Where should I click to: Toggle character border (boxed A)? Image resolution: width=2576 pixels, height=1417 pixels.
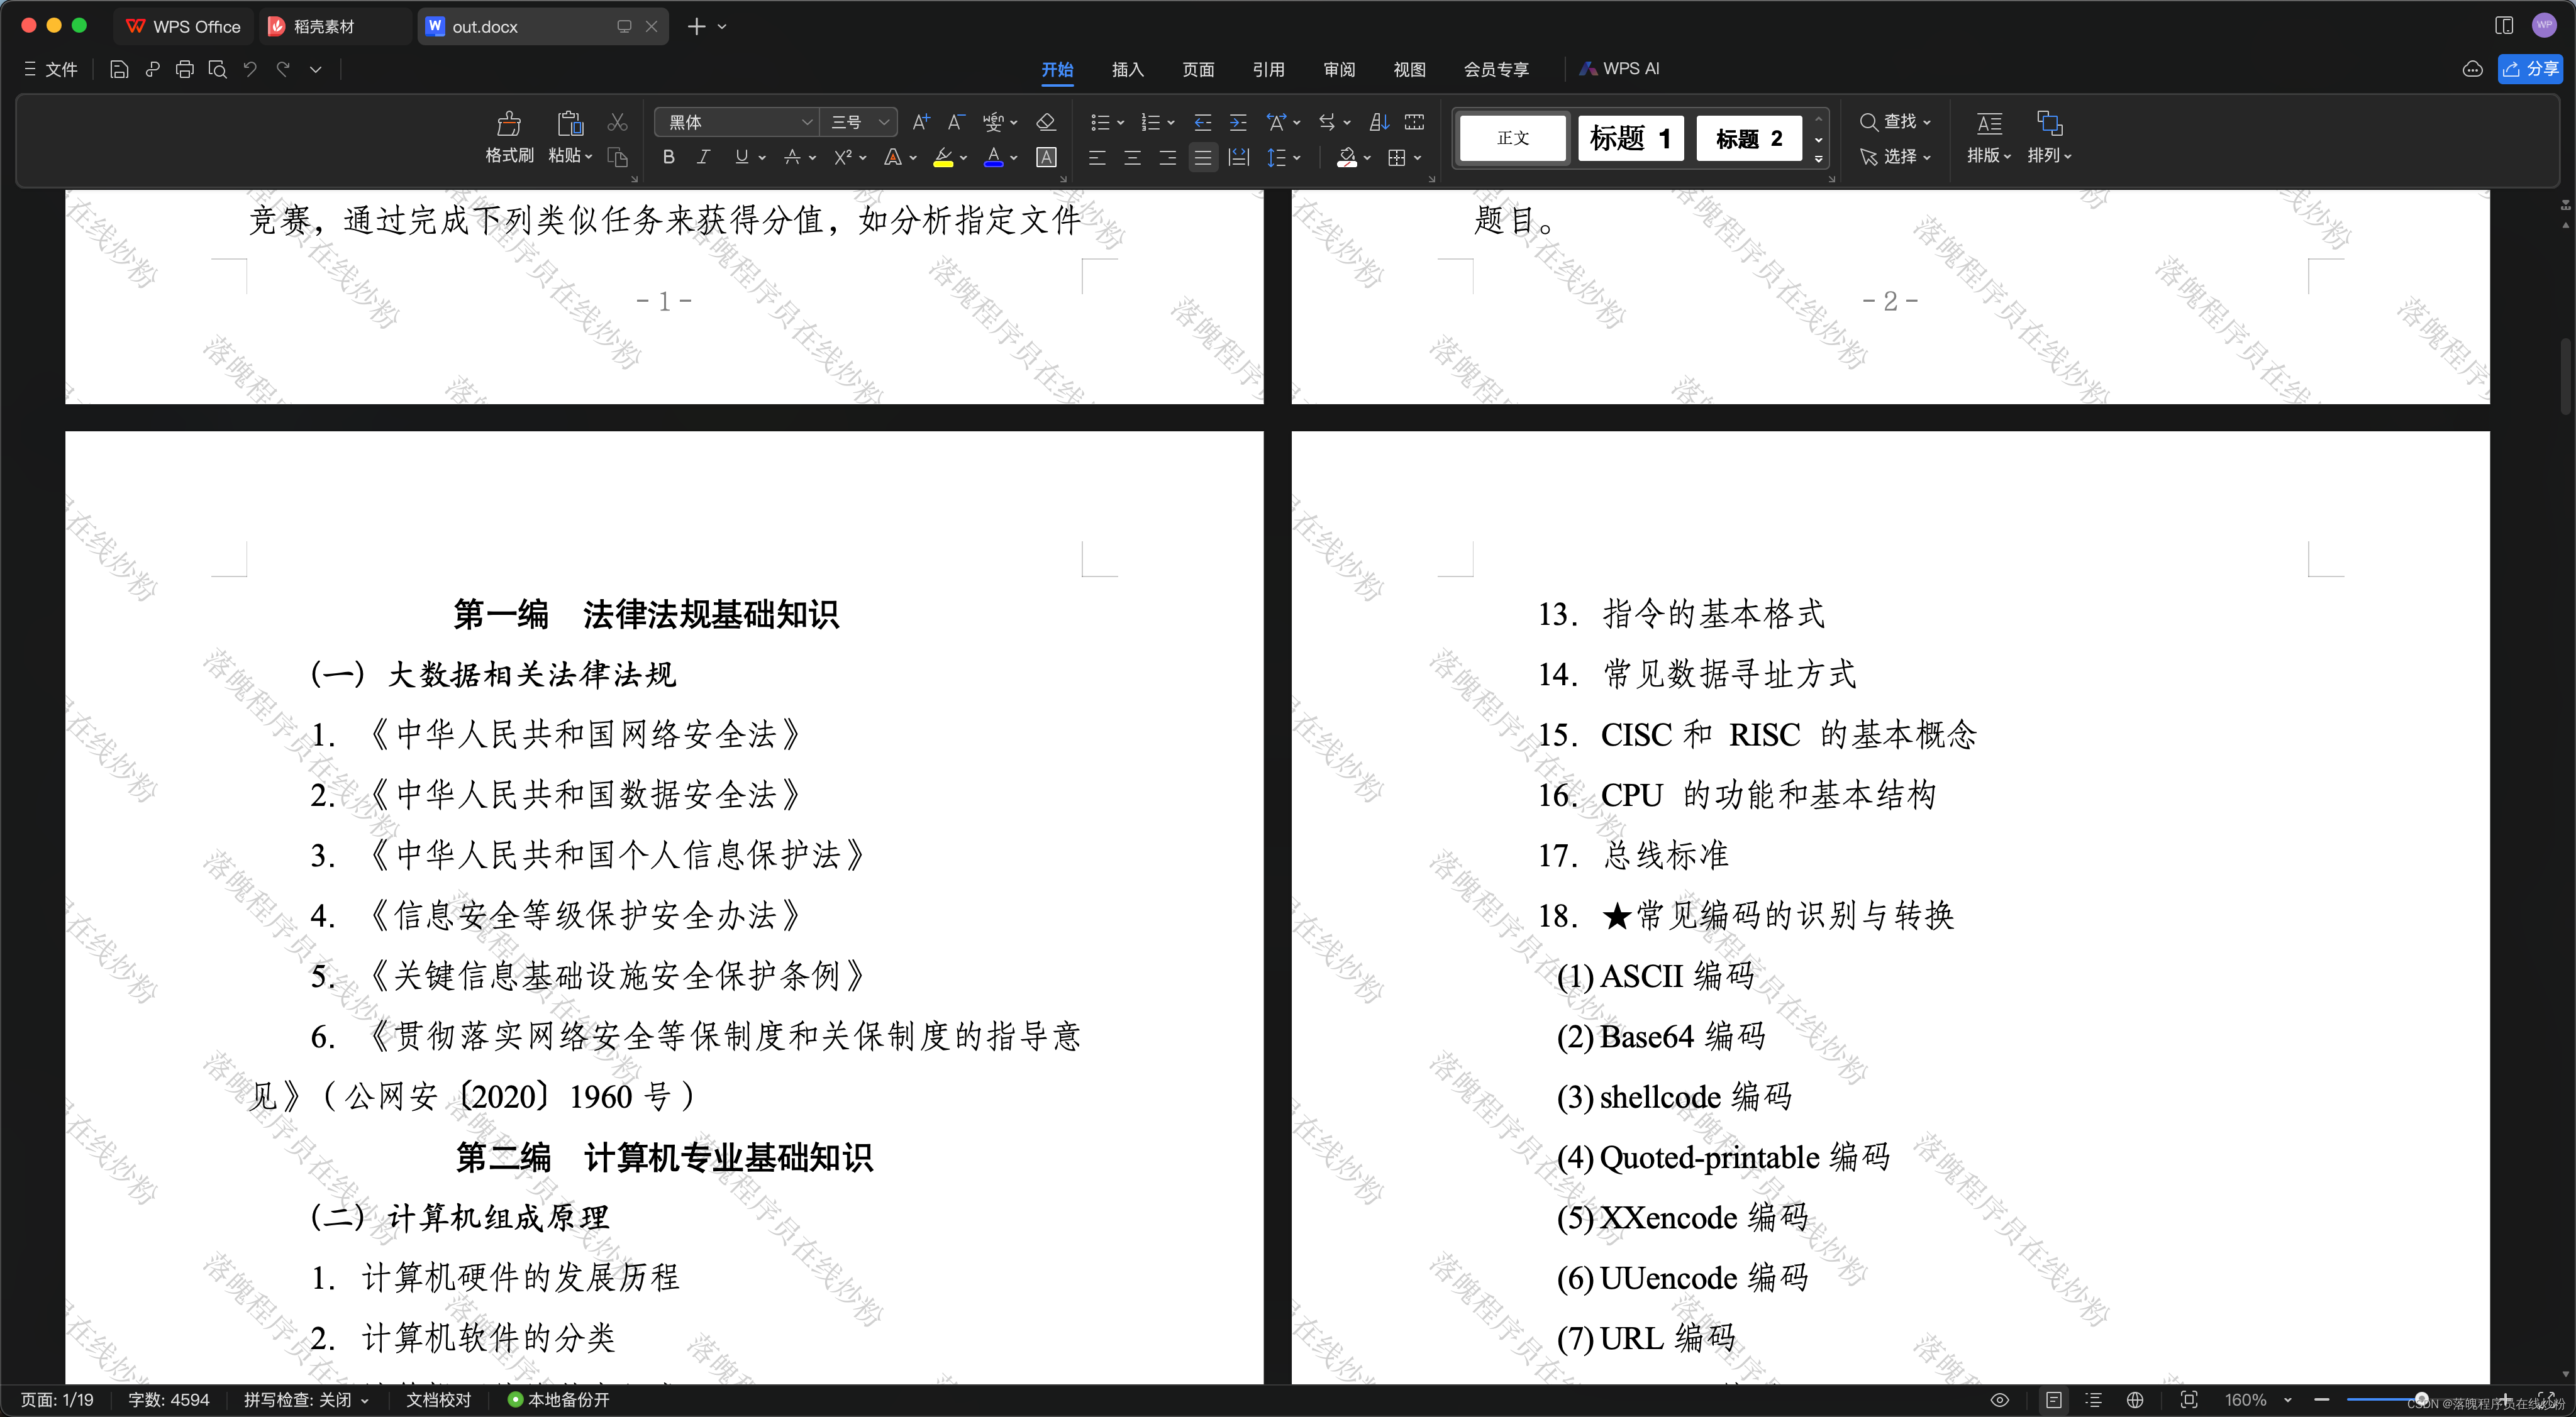click(1046, 157)
